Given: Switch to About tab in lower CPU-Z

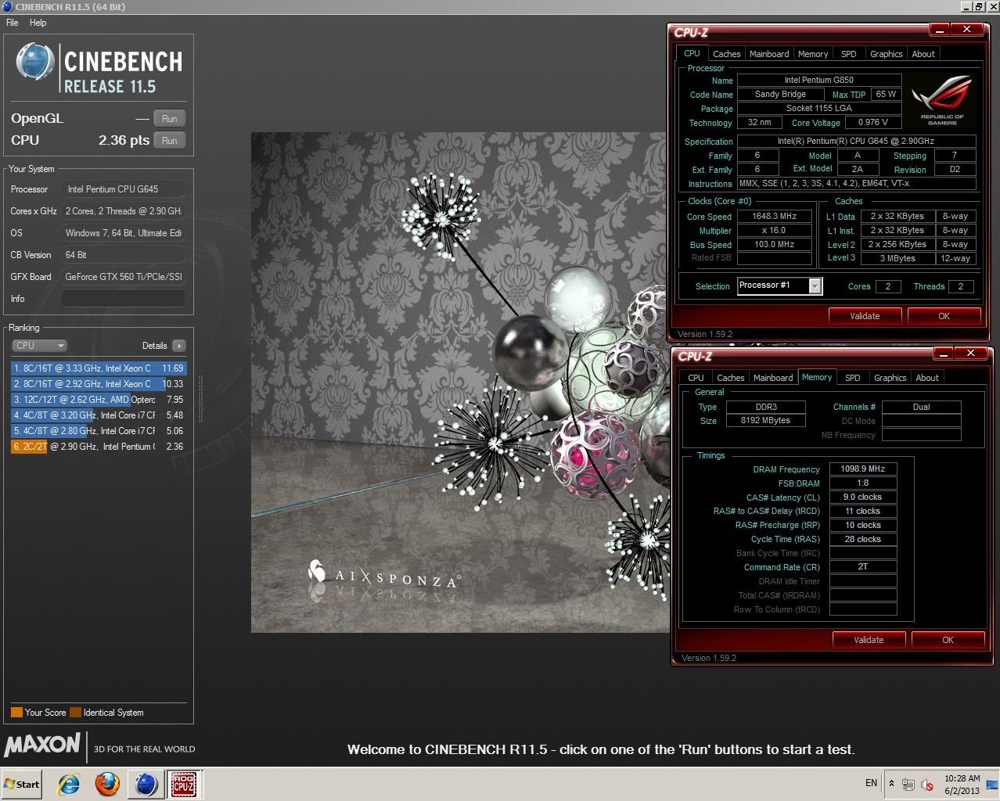Looking at the screenshot, I should pyautogui.click(x=927, y=378).
